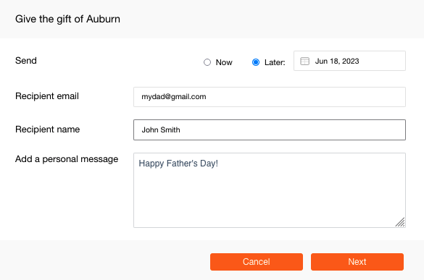This screenshot has height=280, width=424.
Task: Click the 'Send' label
Action: [25, 61]
